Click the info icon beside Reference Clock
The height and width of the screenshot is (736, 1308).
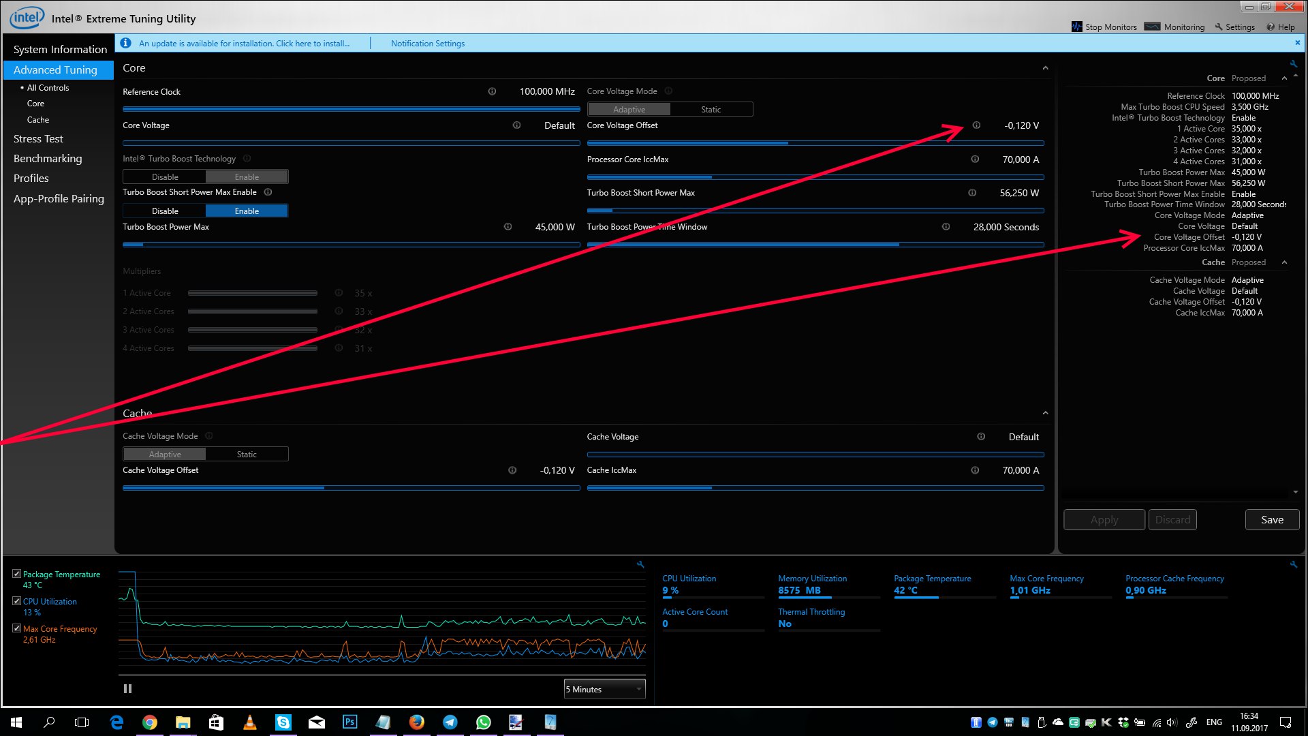tap(492, 91)
